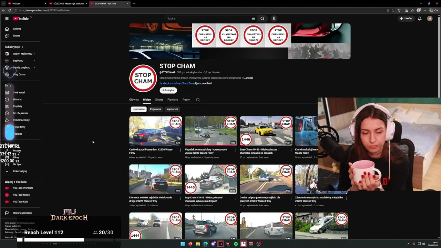Start voice search with microphone icon
This screenshot has width=441, height=248.
point(274,19)
